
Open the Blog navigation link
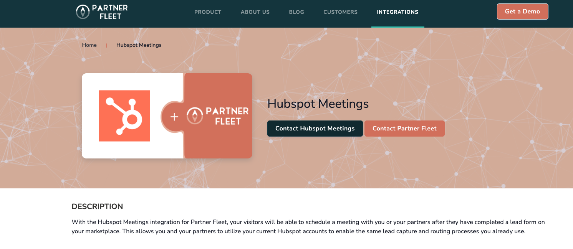pyautogui.click(x=296, y=12)
